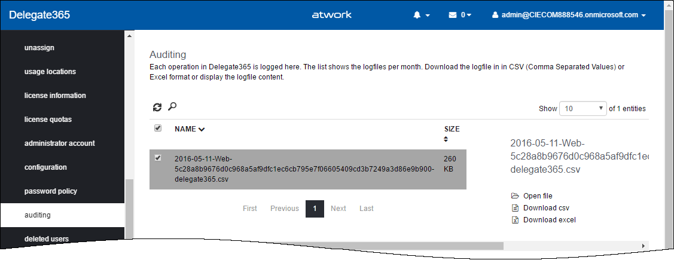Click the Delegate365 brand logo
The height and width of the screenshot is (260, 674).
pos(39,15)
